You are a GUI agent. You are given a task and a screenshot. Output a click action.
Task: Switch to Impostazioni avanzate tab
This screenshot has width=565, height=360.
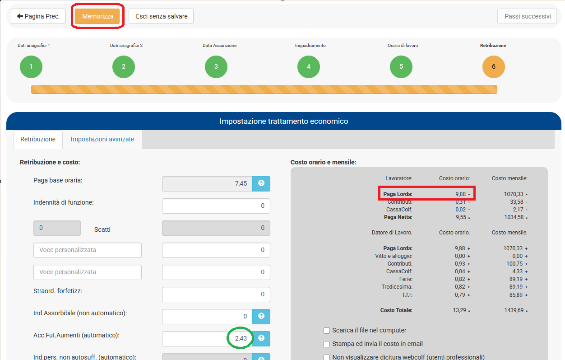[102, 139]
